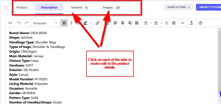Image resolution: width=221 pixels, height=104 pixels.
Task: Click the scrollbar up arrow in editor
Action: point(219,29)
